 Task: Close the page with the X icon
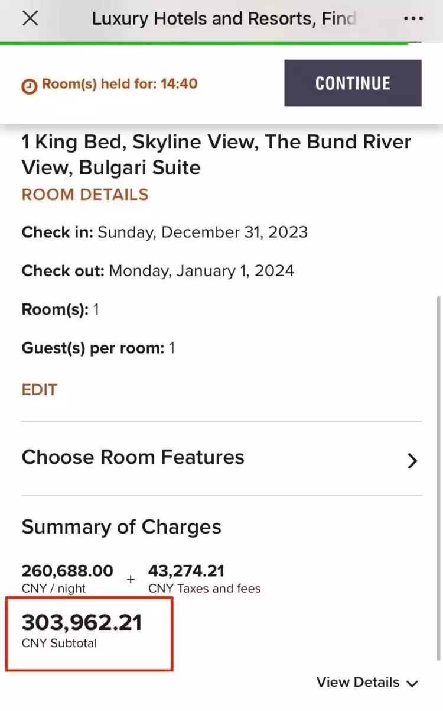30,18
